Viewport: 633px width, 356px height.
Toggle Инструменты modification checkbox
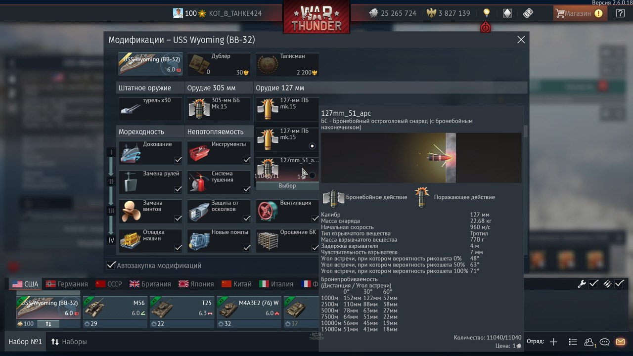(246, 160)
